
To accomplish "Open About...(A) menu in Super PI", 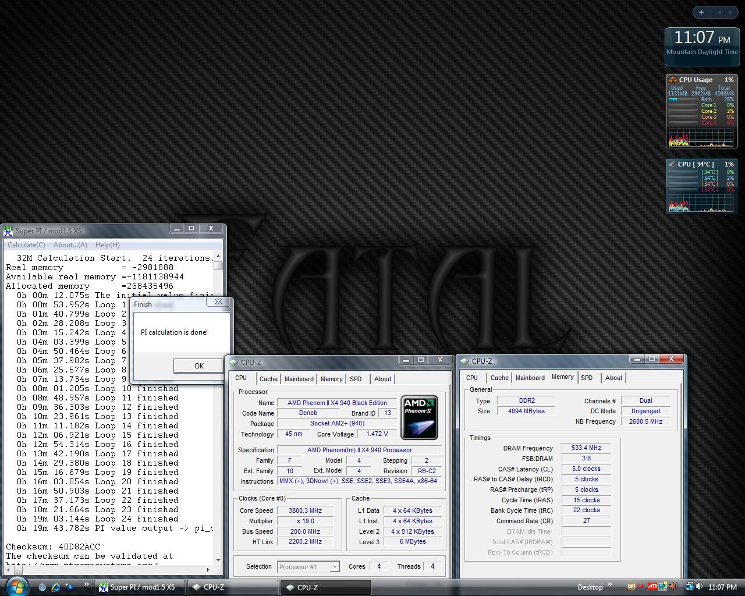I will [x=70, y=245].
